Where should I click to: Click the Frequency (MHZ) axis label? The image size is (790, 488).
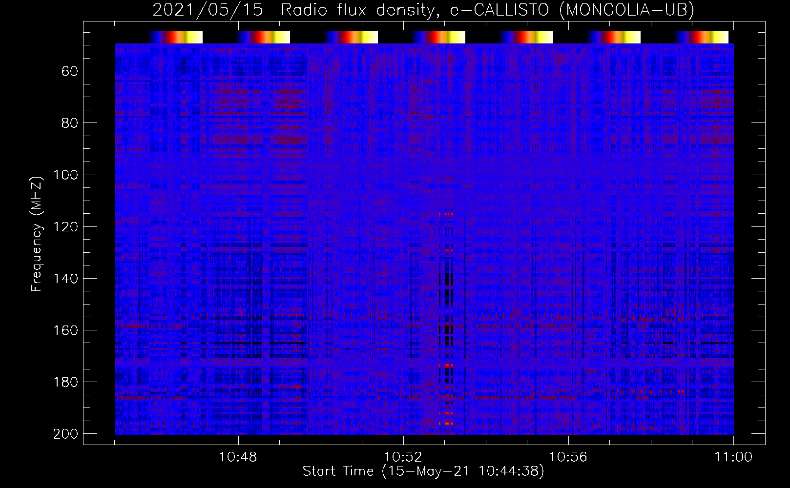(x=37, y=234)
